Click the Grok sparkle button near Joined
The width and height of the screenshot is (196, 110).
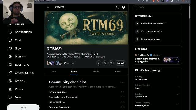(x=99, y=63)
